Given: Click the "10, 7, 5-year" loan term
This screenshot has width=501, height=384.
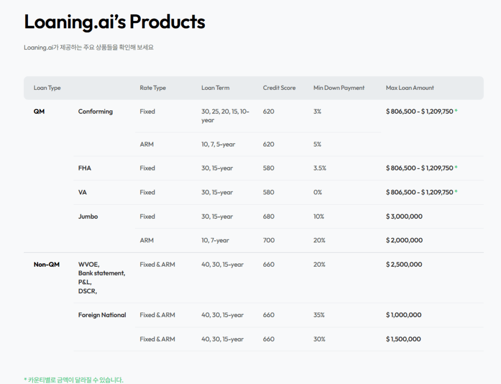Looking at the screenshot, I should [218, 145].
